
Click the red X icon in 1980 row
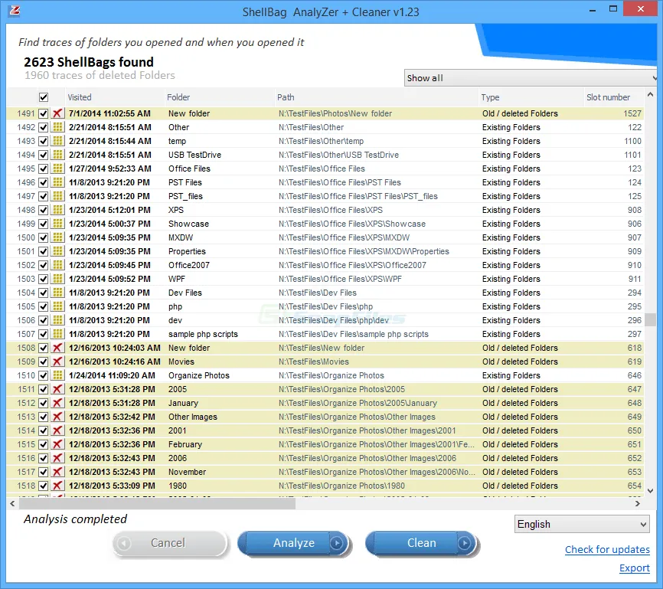(x=57, y=486)
